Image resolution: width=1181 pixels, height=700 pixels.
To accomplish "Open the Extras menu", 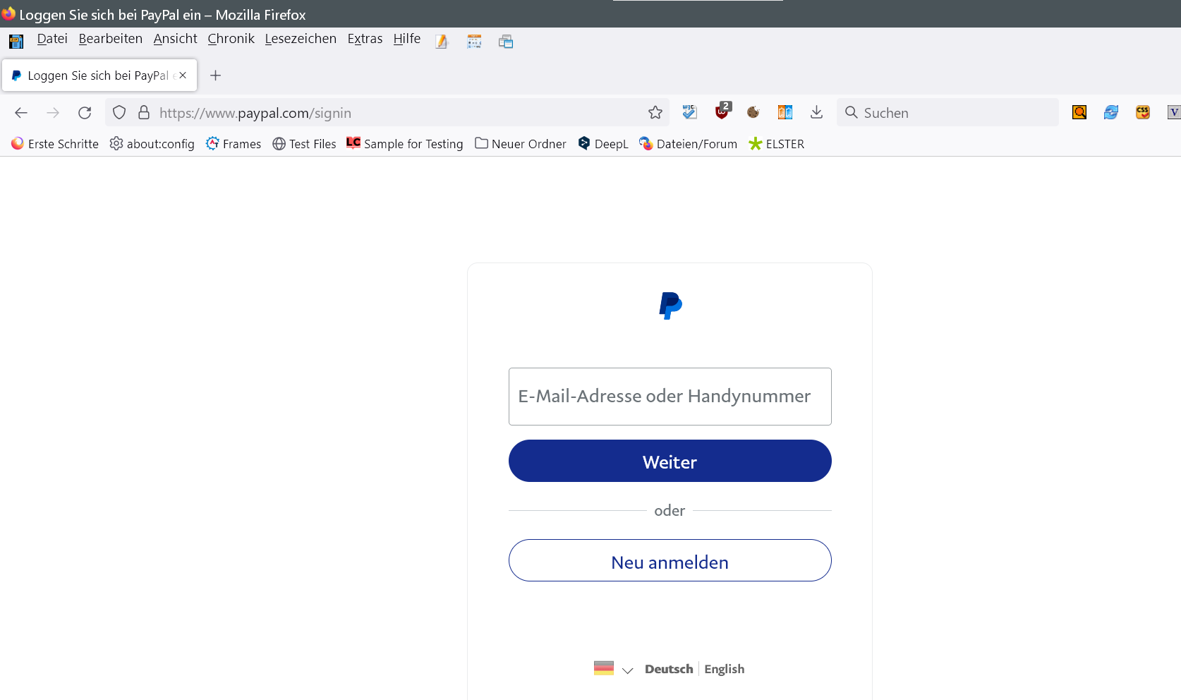I will pyautogui.click(x=365, y=39).
